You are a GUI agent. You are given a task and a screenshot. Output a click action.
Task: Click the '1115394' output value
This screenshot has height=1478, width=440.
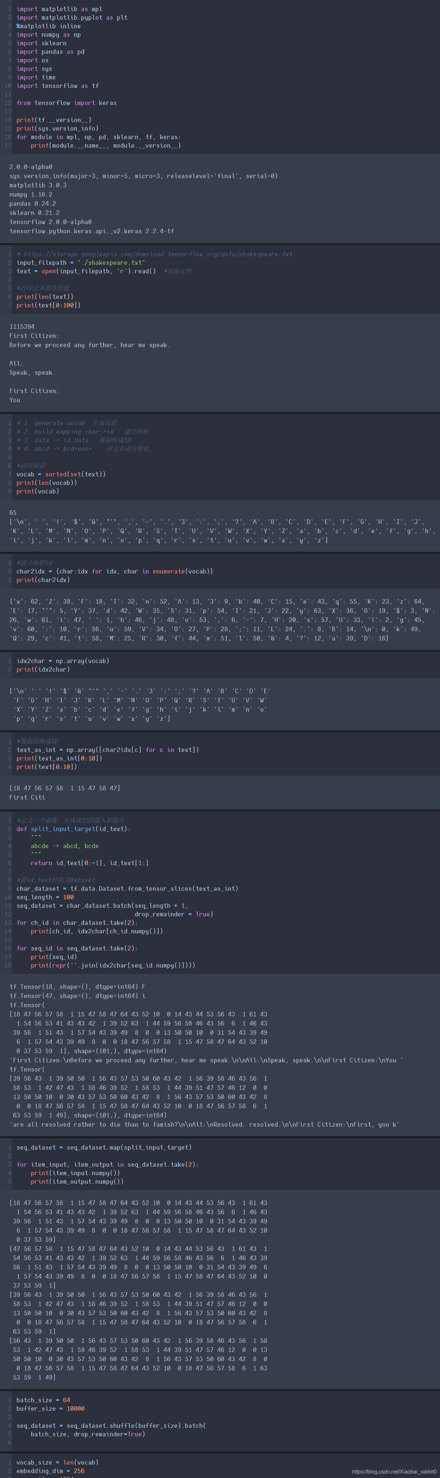point(22,326)
